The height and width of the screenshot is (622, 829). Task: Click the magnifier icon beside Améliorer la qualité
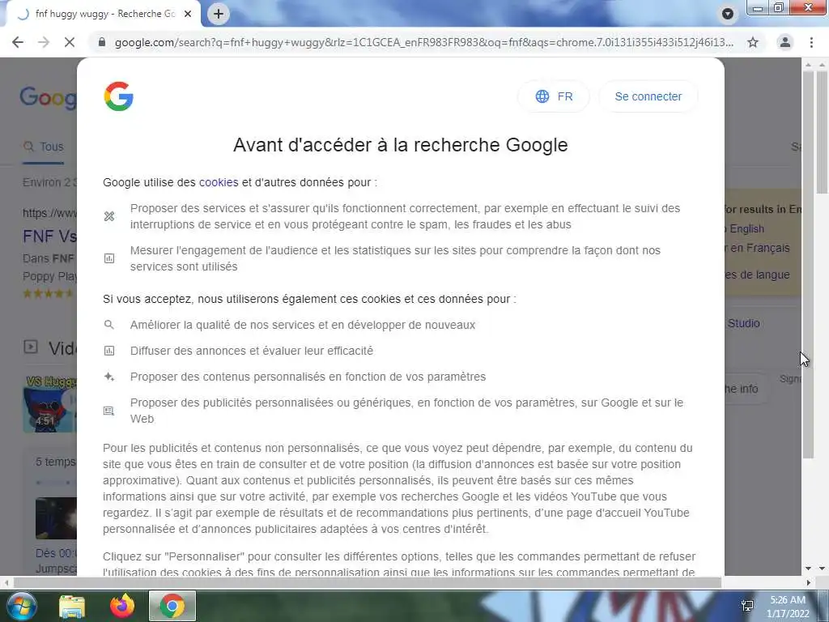(x=109, y=325)
